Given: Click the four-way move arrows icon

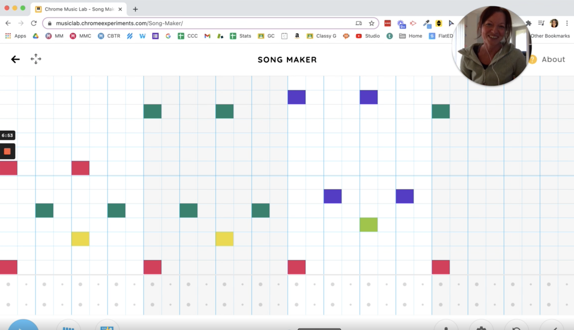Looking at the screenshot, I should 36,59.
